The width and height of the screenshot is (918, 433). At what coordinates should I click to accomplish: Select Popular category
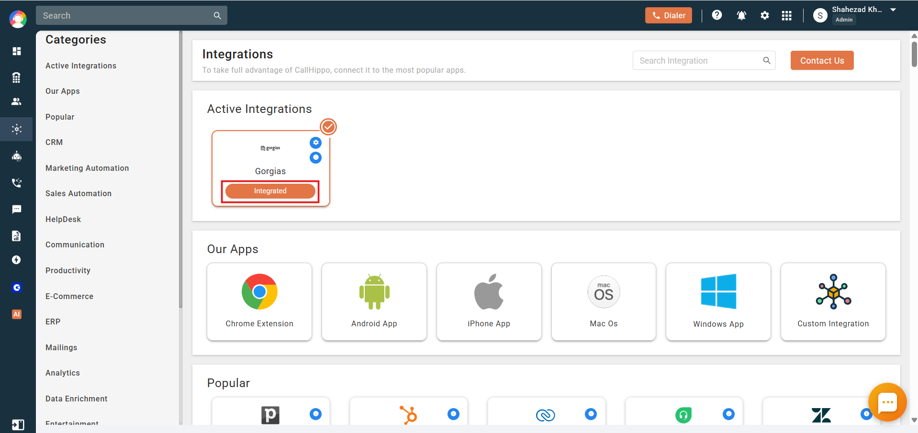[60, 117]
